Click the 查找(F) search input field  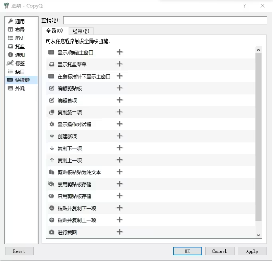click(165, 20)
